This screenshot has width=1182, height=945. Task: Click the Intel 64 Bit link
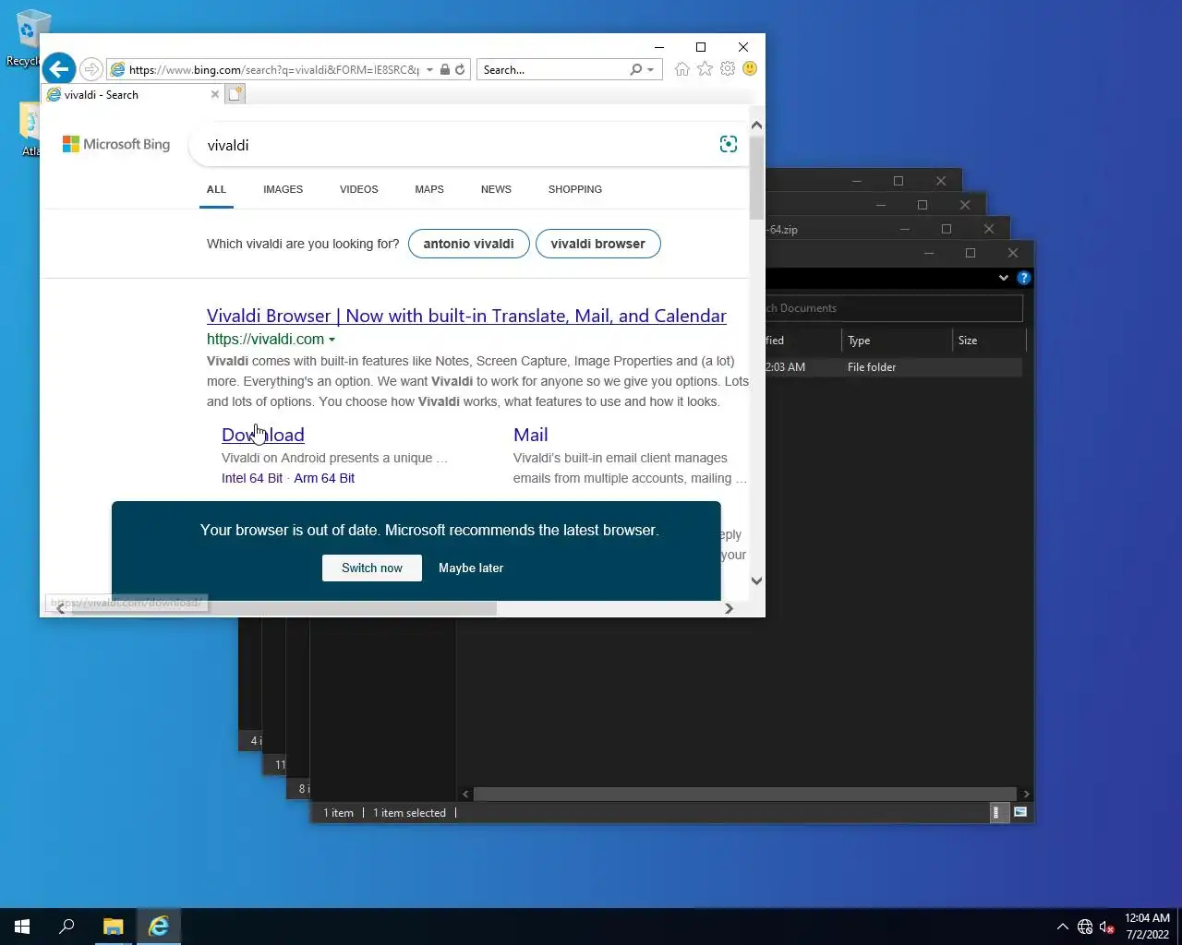pyautogui.click(x=252, y=478)
